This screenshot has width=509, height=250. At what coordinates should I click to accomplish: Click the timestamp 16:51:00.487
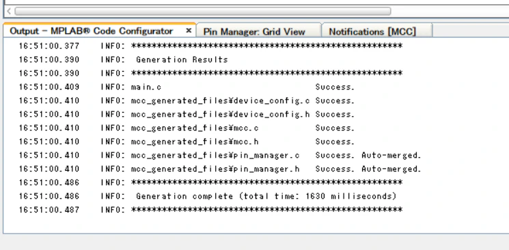click(x=49, y=210)
